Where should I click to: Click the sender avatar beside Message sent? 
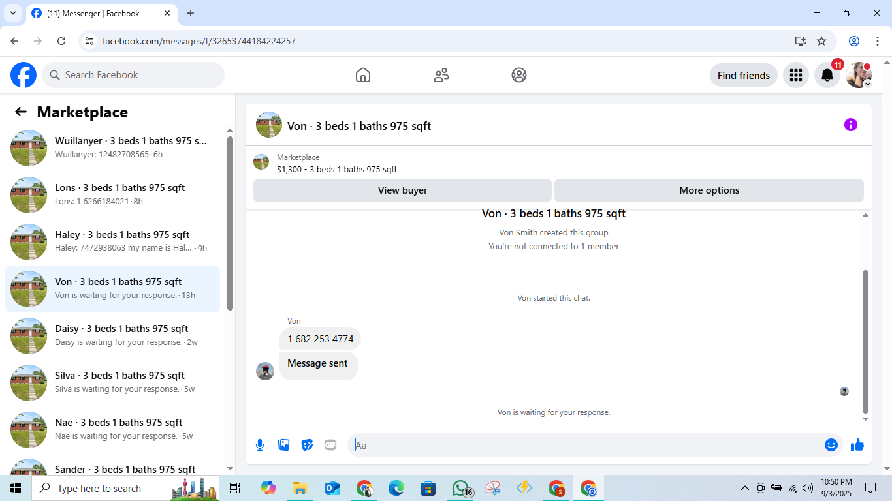pos(265,371)
